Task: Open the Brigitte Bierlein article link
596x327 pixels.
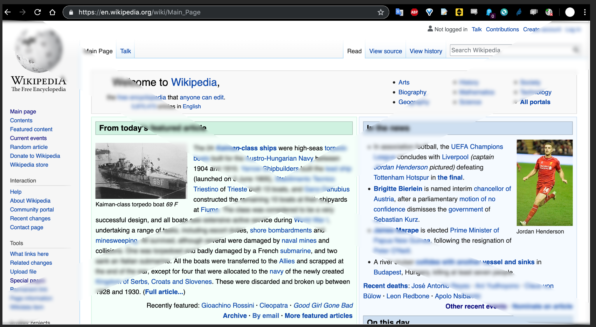Action: click(398, 189)
